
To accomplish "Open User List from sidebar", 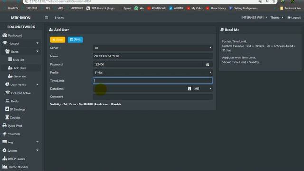I will click(16, 60).
